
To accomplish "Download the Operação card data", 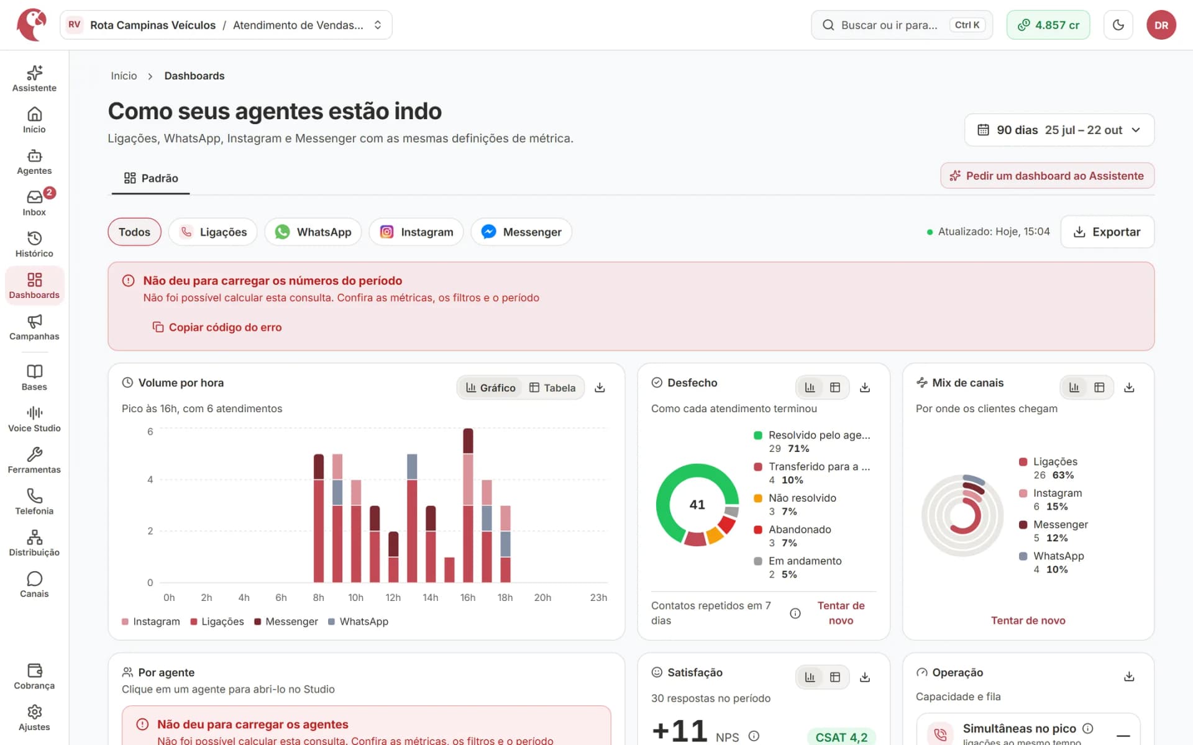I will pyautogui.click(x=1129, y=677).
